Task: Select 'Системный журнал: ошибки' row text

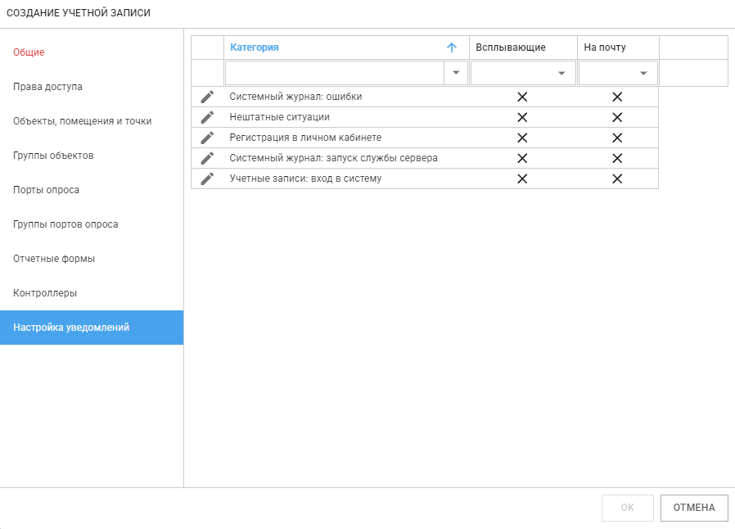Action: (x=295, y=97)
